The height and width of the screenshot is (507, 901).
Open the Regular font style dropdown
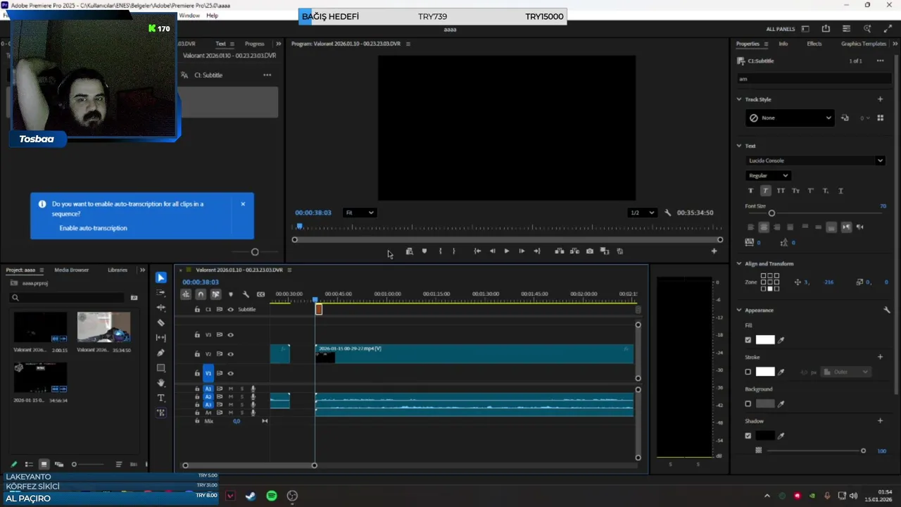pyautogui.click(x=768, y=175)
